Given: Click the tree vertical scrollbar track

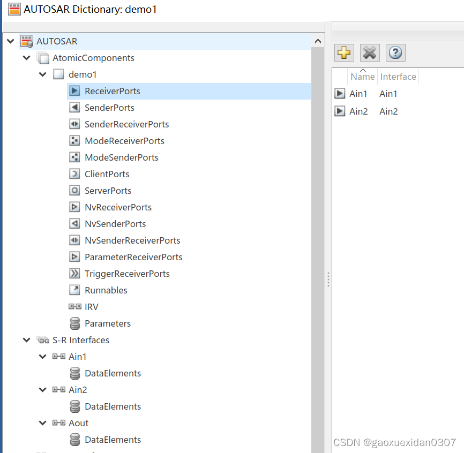Looking at the screenshot, I should 318,251.
